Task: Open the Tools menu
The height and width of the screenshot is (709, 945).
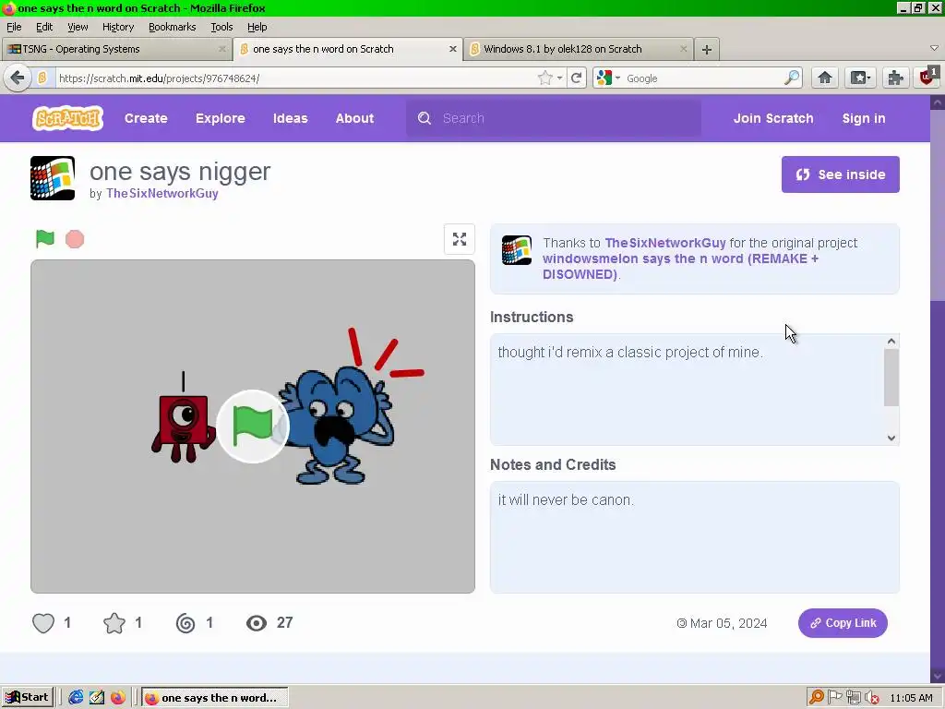Action: tap(221, 27)
